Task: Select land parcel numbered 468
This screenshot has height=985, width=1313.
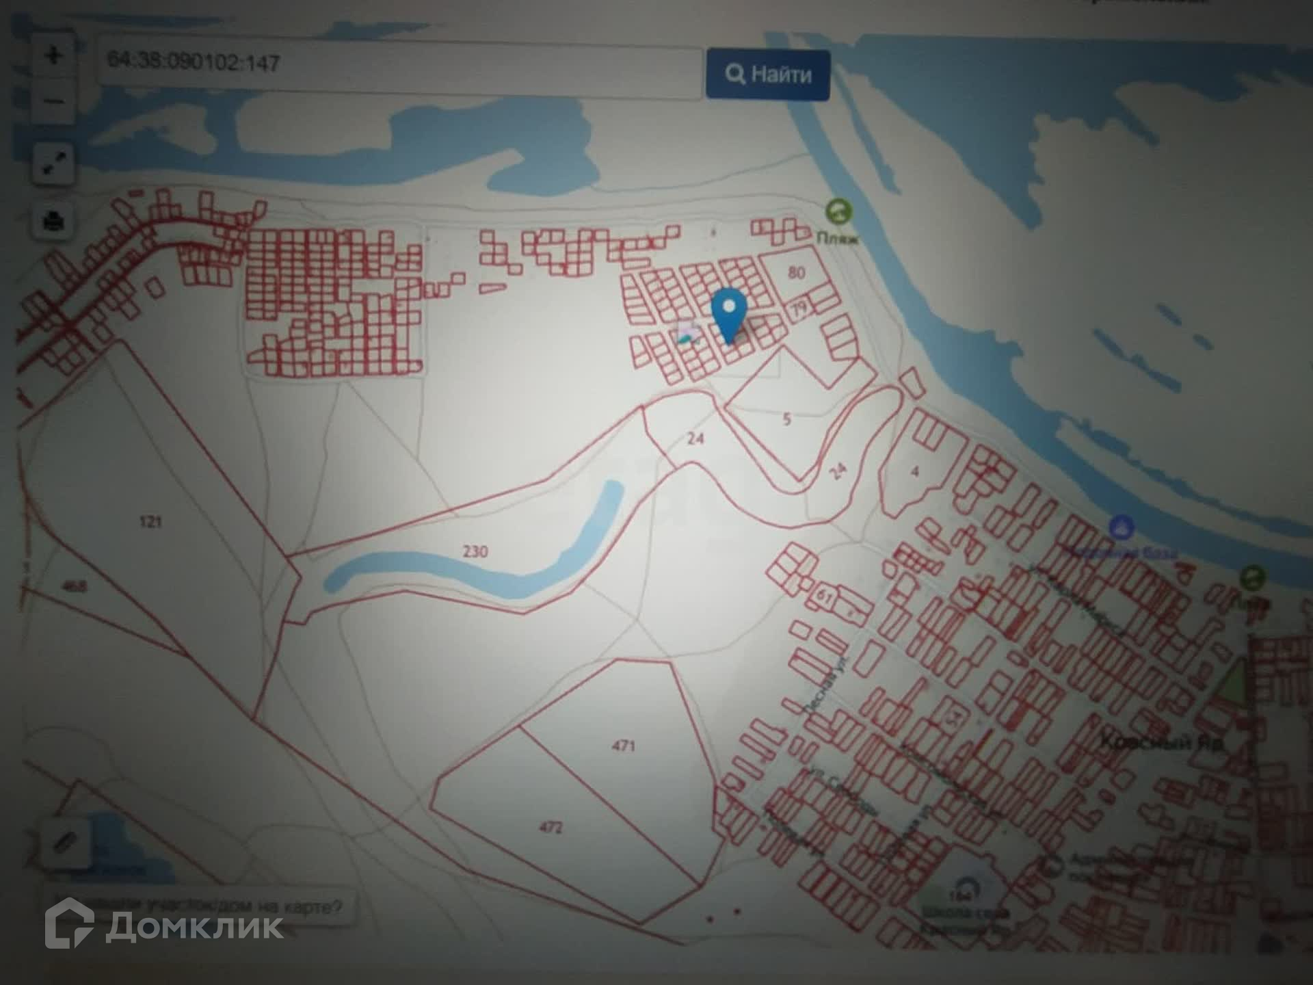Action: 74,586
